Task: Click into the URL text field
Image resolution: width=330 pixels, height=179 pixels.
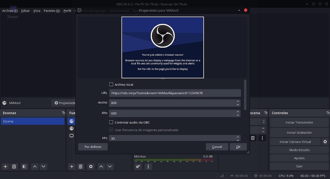Action: pos(175,93)
